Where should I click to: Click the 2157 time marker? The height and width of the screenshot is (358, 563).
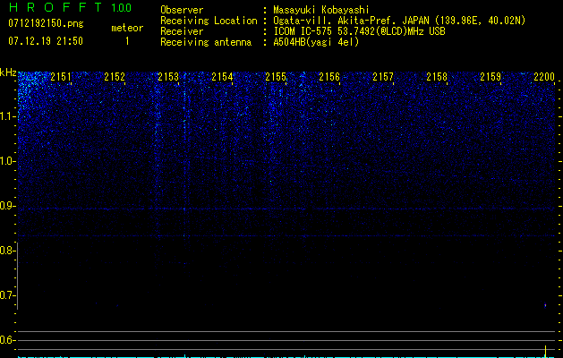coord(383,77)
